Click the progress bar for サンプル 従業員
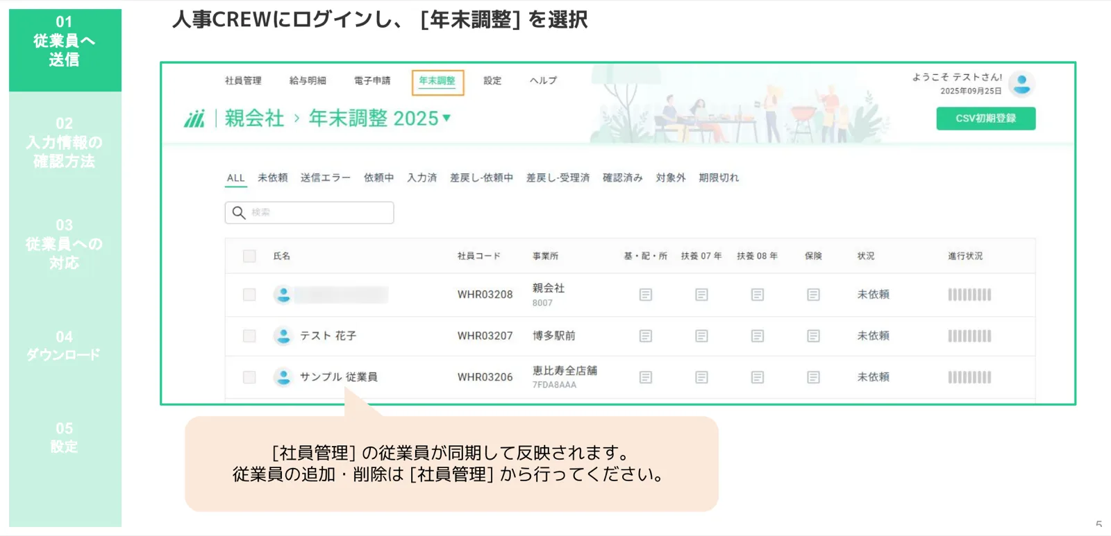The image size is (1111, 536). click(969, 377)
